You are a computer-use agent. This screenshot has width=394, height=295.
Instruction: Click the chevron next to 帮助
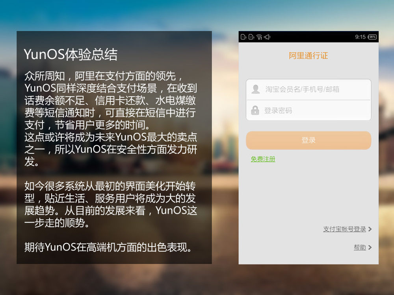point(370,247)
